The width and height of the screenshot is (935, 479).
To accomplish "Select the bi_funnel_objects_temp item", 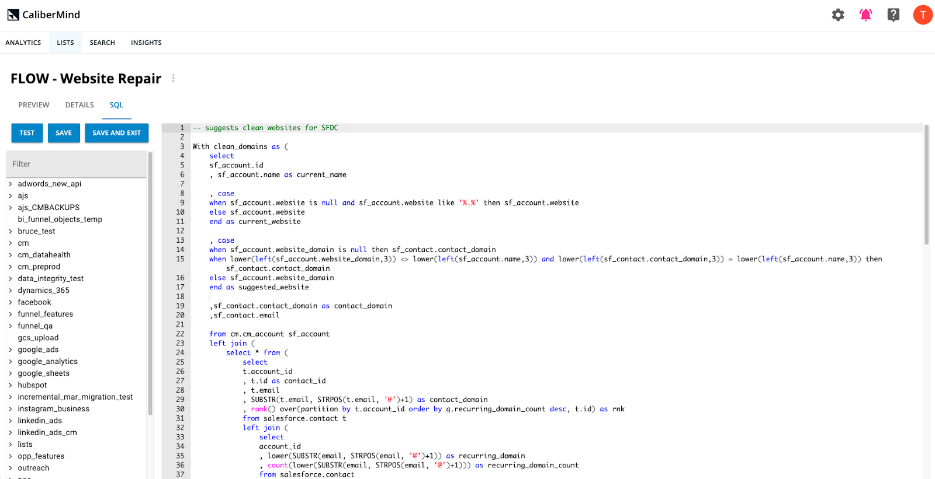I will point(60,219).
